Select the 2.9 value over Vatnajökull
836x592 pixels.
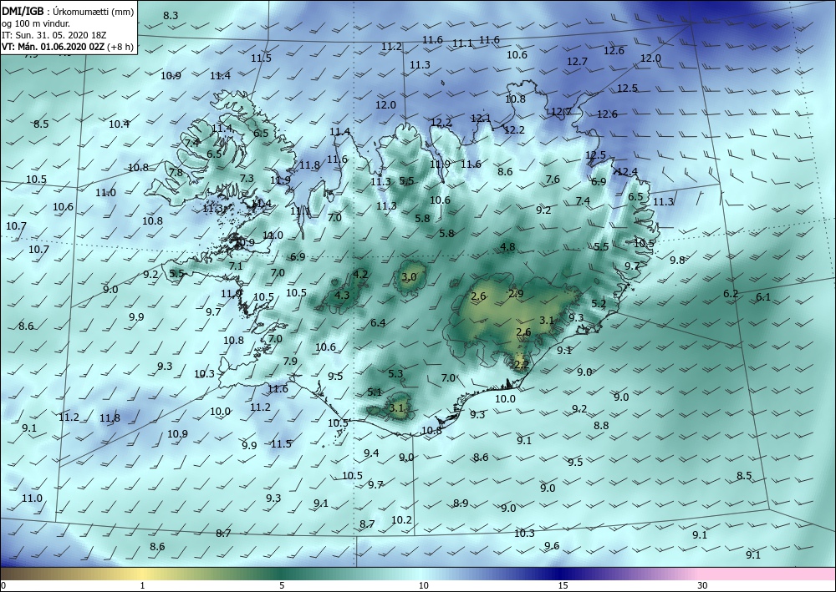pyautogui.click(x=516, y=294)
